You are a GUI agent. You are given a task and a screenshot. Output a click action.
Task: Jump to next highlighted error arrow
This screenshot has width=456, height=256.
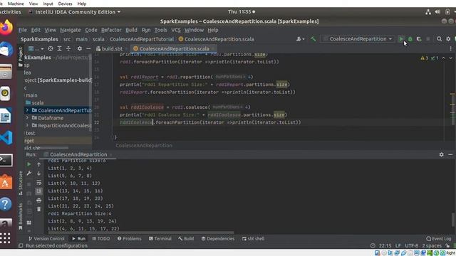click(x=450, y=58)
